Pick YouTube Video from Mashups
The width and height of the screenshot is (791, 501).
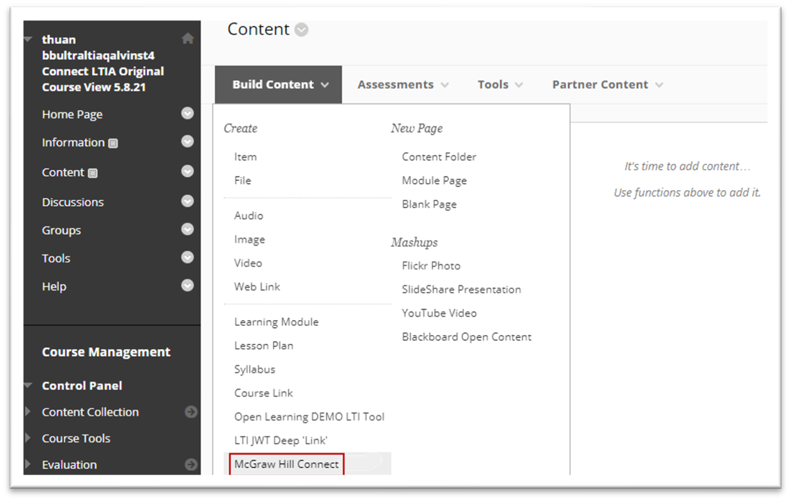pyautogui.click(x=439, y=313)
